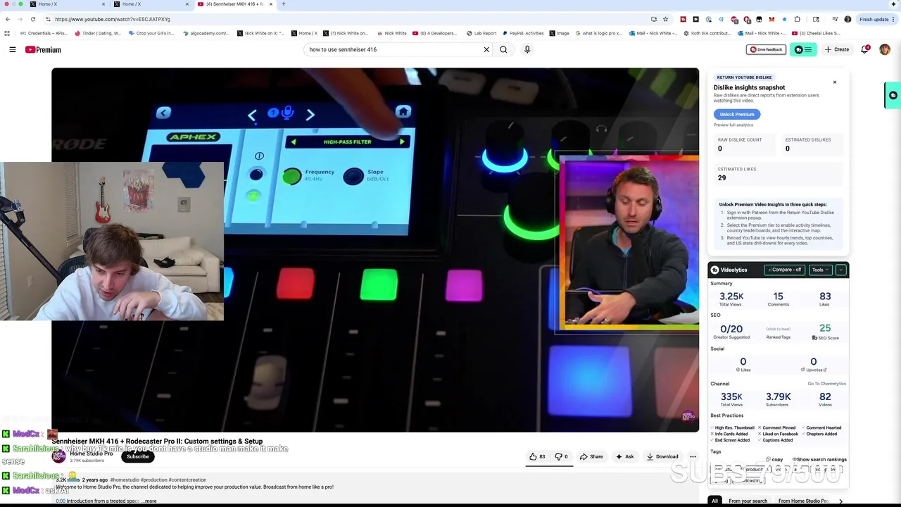This screenshot has width=901, height=507.
Task: Open the Chrome extensions puzzle icon
Action: point(797,19)
